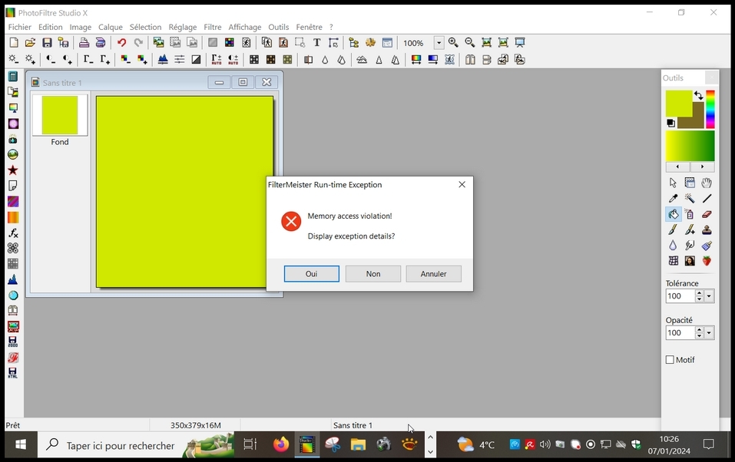Image resolution: width=735 pixels, height=462 pixels.
Task: Click Non in the exception dialog
Action: coord(373,274)
